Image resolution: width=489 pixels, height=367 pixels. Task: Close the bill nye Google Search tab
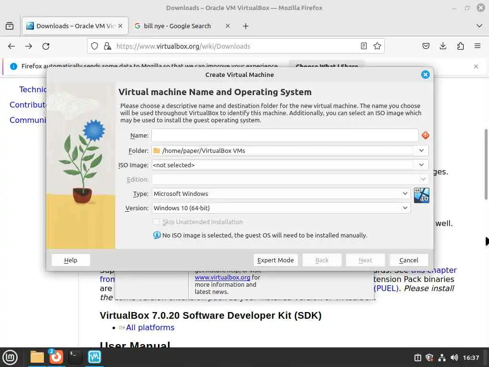tap(228, 26)
